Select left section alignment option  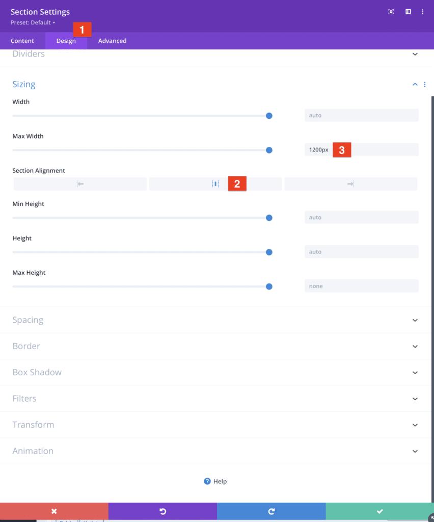click(x=80, y=184)
